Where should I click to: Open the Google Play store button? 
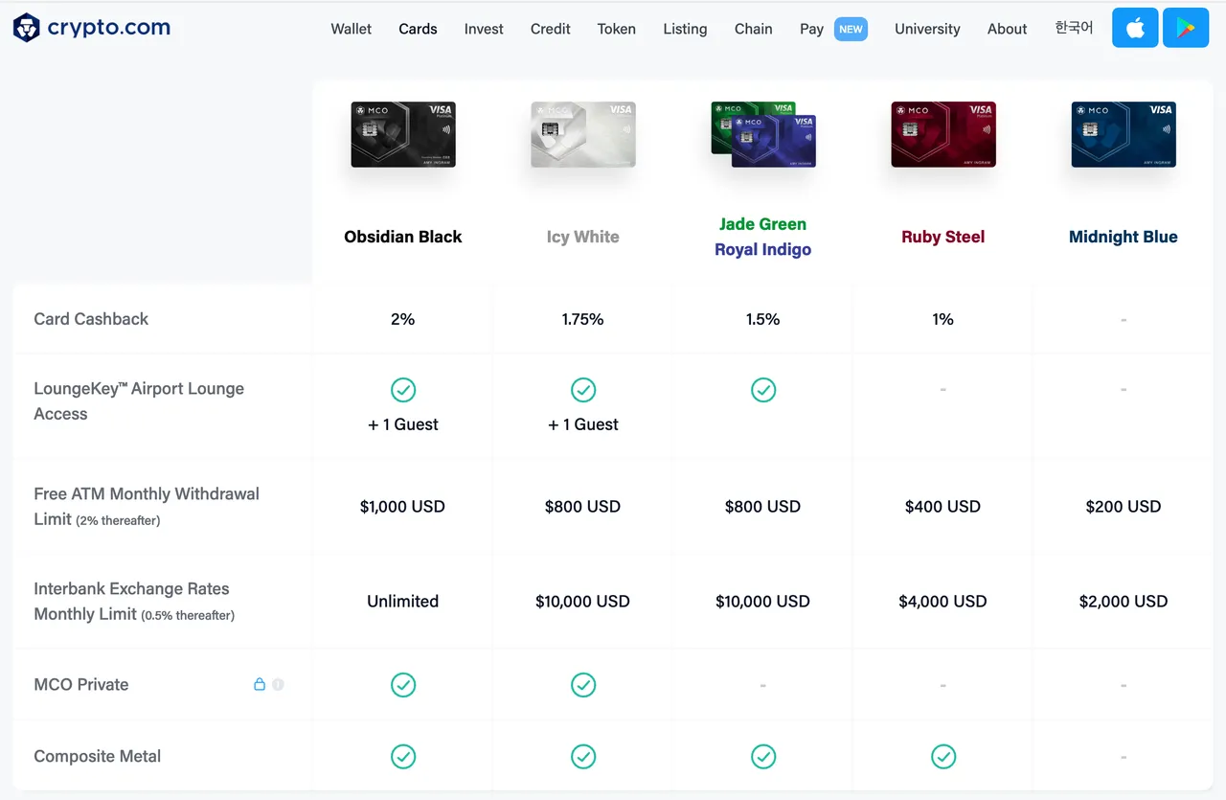point(1186,28)
